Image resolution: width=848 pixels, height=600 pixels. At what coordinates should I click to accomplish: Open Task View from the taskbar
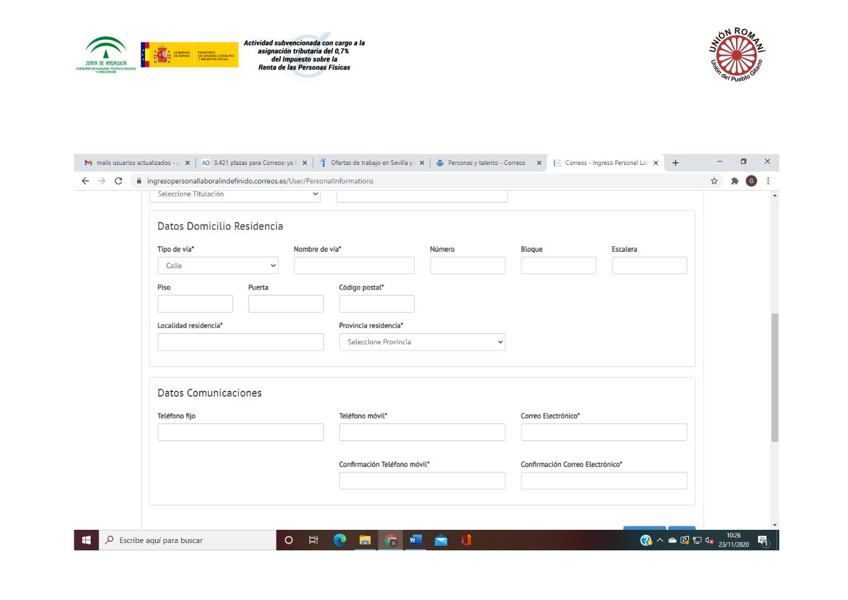tap(313, 538)
